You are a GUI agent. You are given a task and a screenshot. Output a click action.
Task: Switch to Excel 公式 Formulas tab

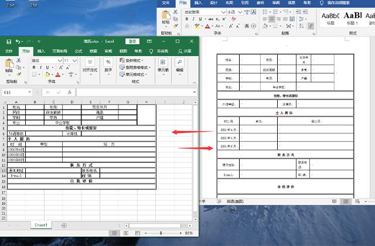78,51
